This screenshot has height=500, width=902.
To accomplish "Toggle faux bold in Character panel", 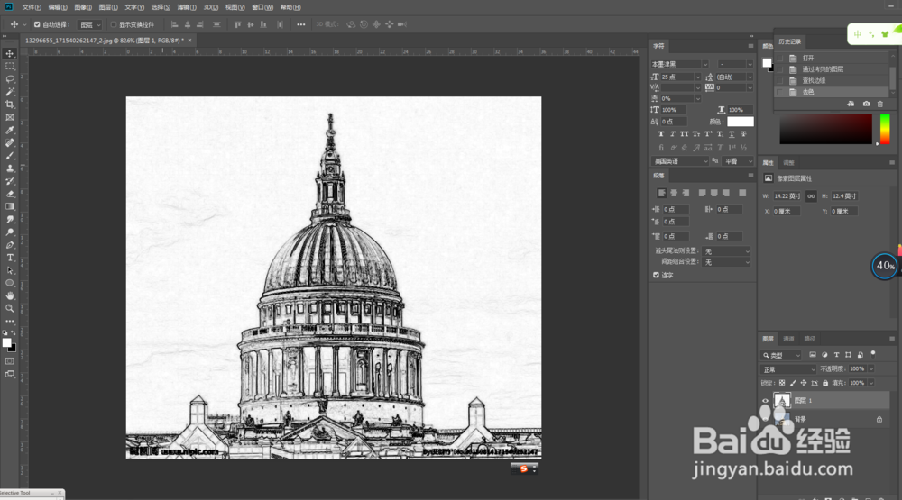I will (x=661, y=134).
